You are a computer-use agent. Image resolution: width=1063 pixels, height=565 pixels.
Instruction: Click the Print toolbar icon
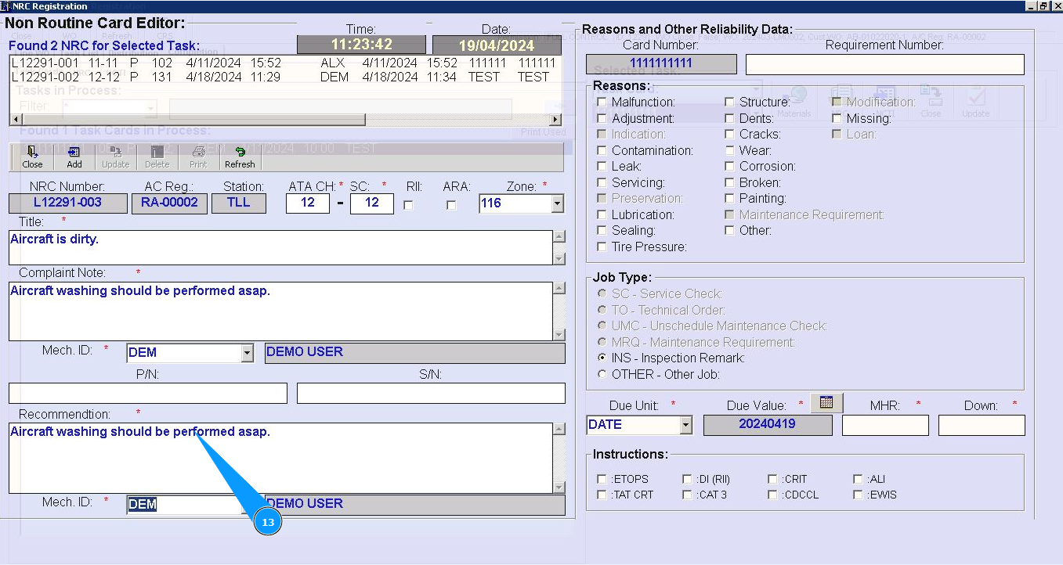(198, 157)
